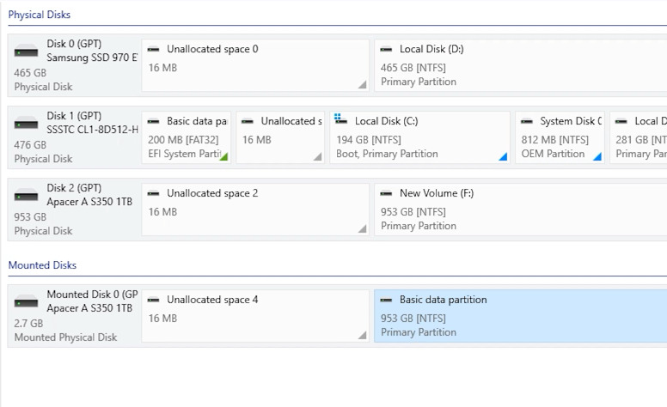Click '200 MB [FAT32]' partition text
Image resolution: width=667 pixels, height=407 pixels.
coord(183,140)
